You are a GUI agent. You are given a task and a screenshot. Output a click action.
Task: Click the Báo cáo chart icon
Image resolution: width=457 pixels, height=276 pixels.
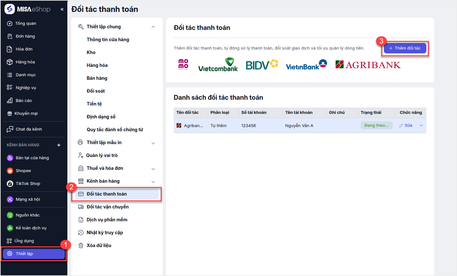[10, 101]
